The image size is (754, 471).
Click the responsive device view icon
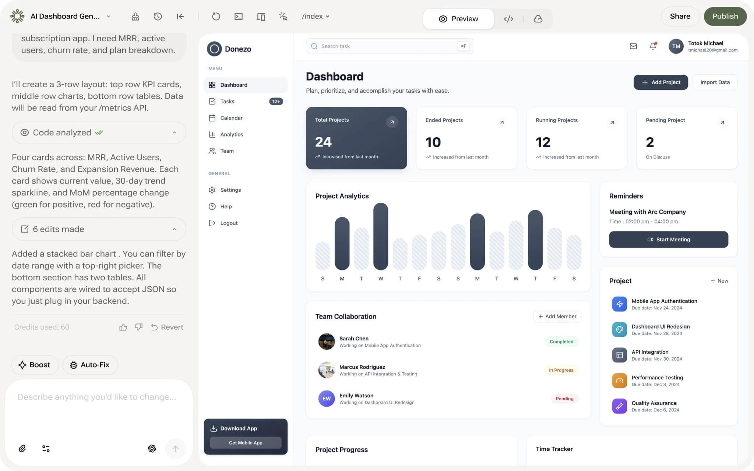pyautogui.click(x=261, y=16)
